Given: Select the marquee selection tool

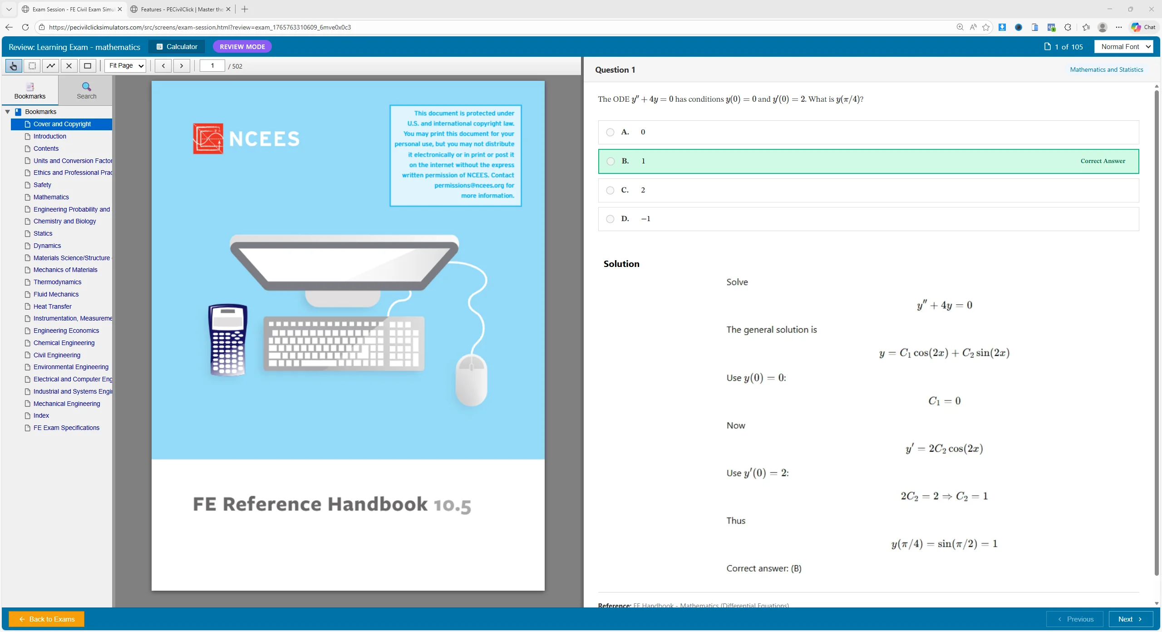Looking at the screenshot, I should coord(32,66).
